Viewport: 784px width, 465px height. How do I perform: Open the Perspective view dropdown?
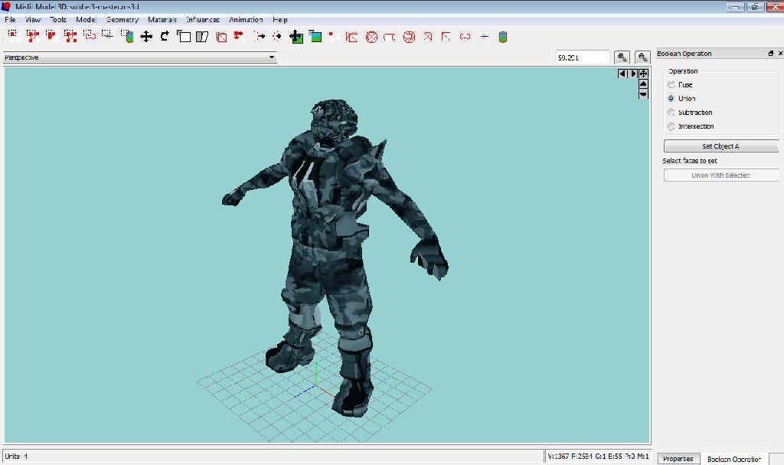(x=271, y=57)
